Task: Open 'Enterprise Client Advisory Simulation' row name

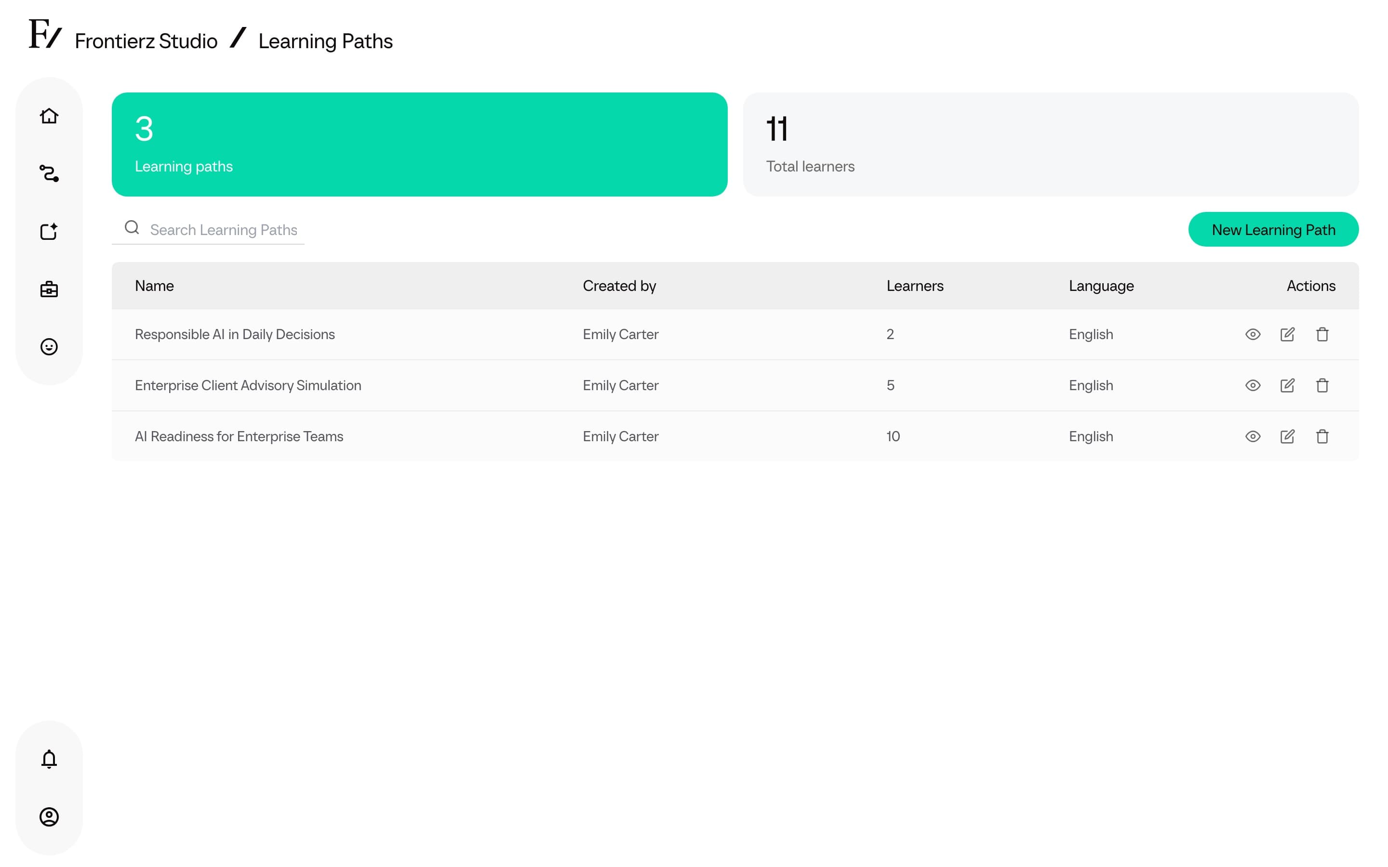Action: click(248, 385)
